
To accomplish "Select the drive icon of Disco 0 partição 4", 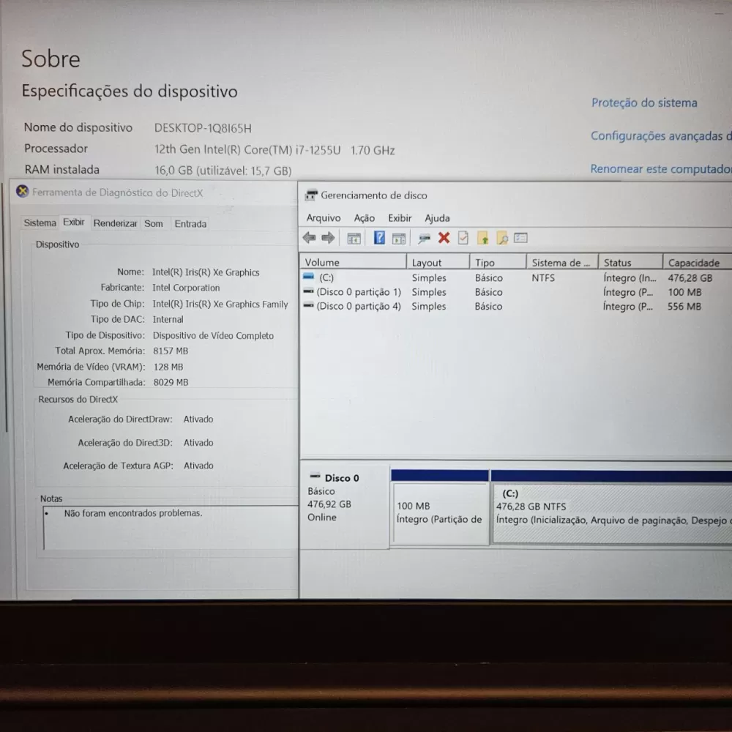I will click(x=308, y=305).
